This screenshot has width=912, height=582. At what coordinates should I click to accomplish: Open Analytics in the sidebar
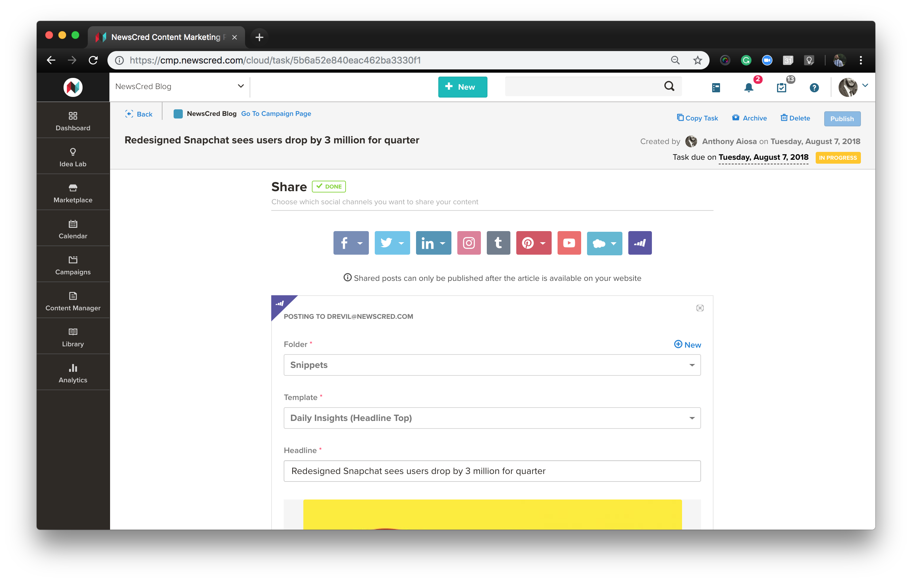click(73, 373)
